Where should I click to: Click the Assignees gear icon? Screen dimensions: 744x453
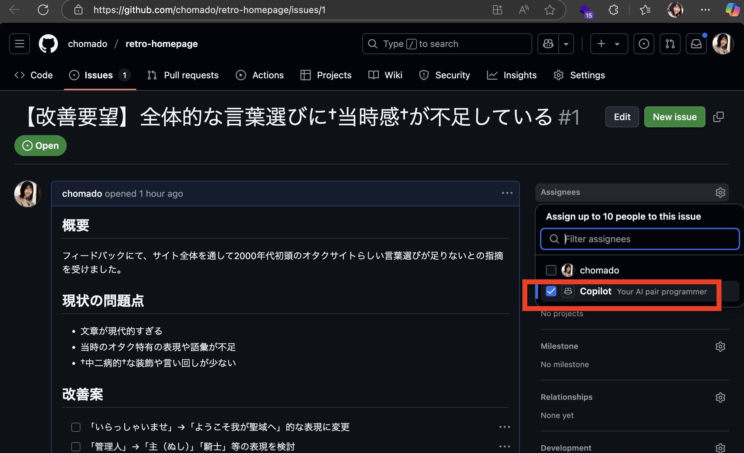pyautogui.click(x=720, y=193)
